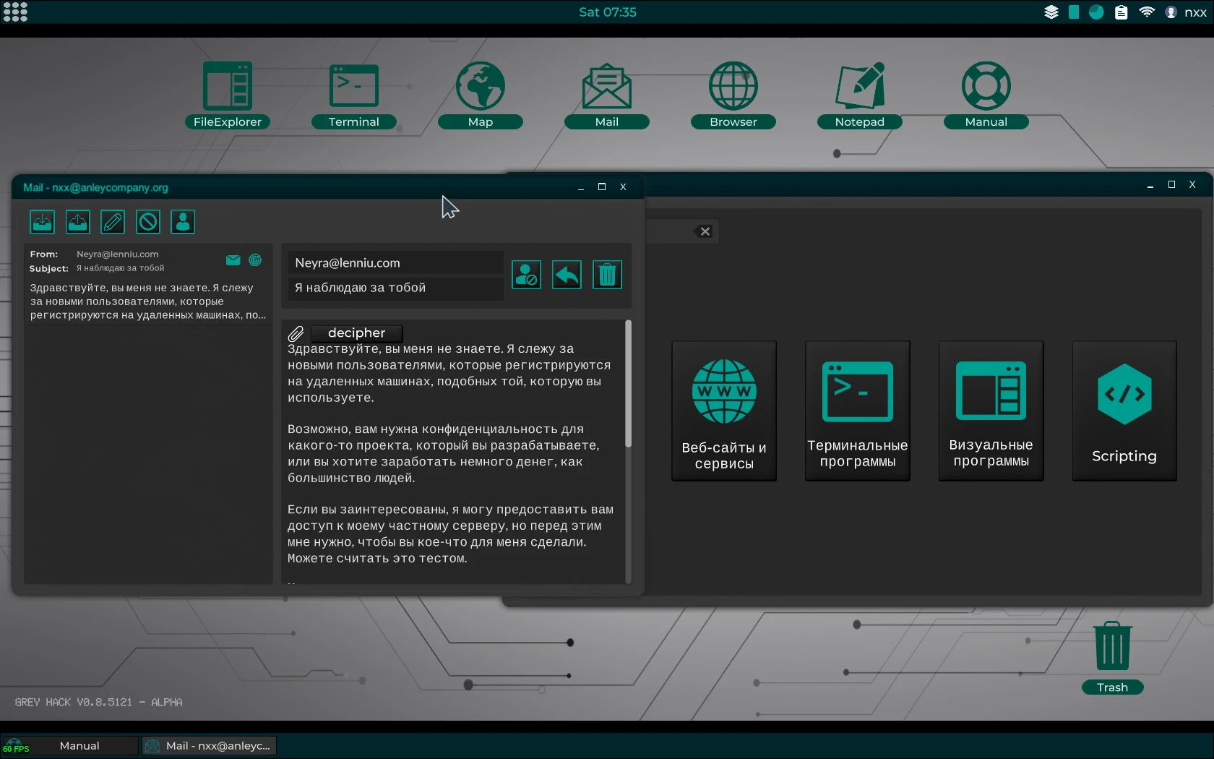Image resolution: width=1214 pixels, height=759 pixels.
Task: Compose a new email with the pencil icon
Action: 112,222
